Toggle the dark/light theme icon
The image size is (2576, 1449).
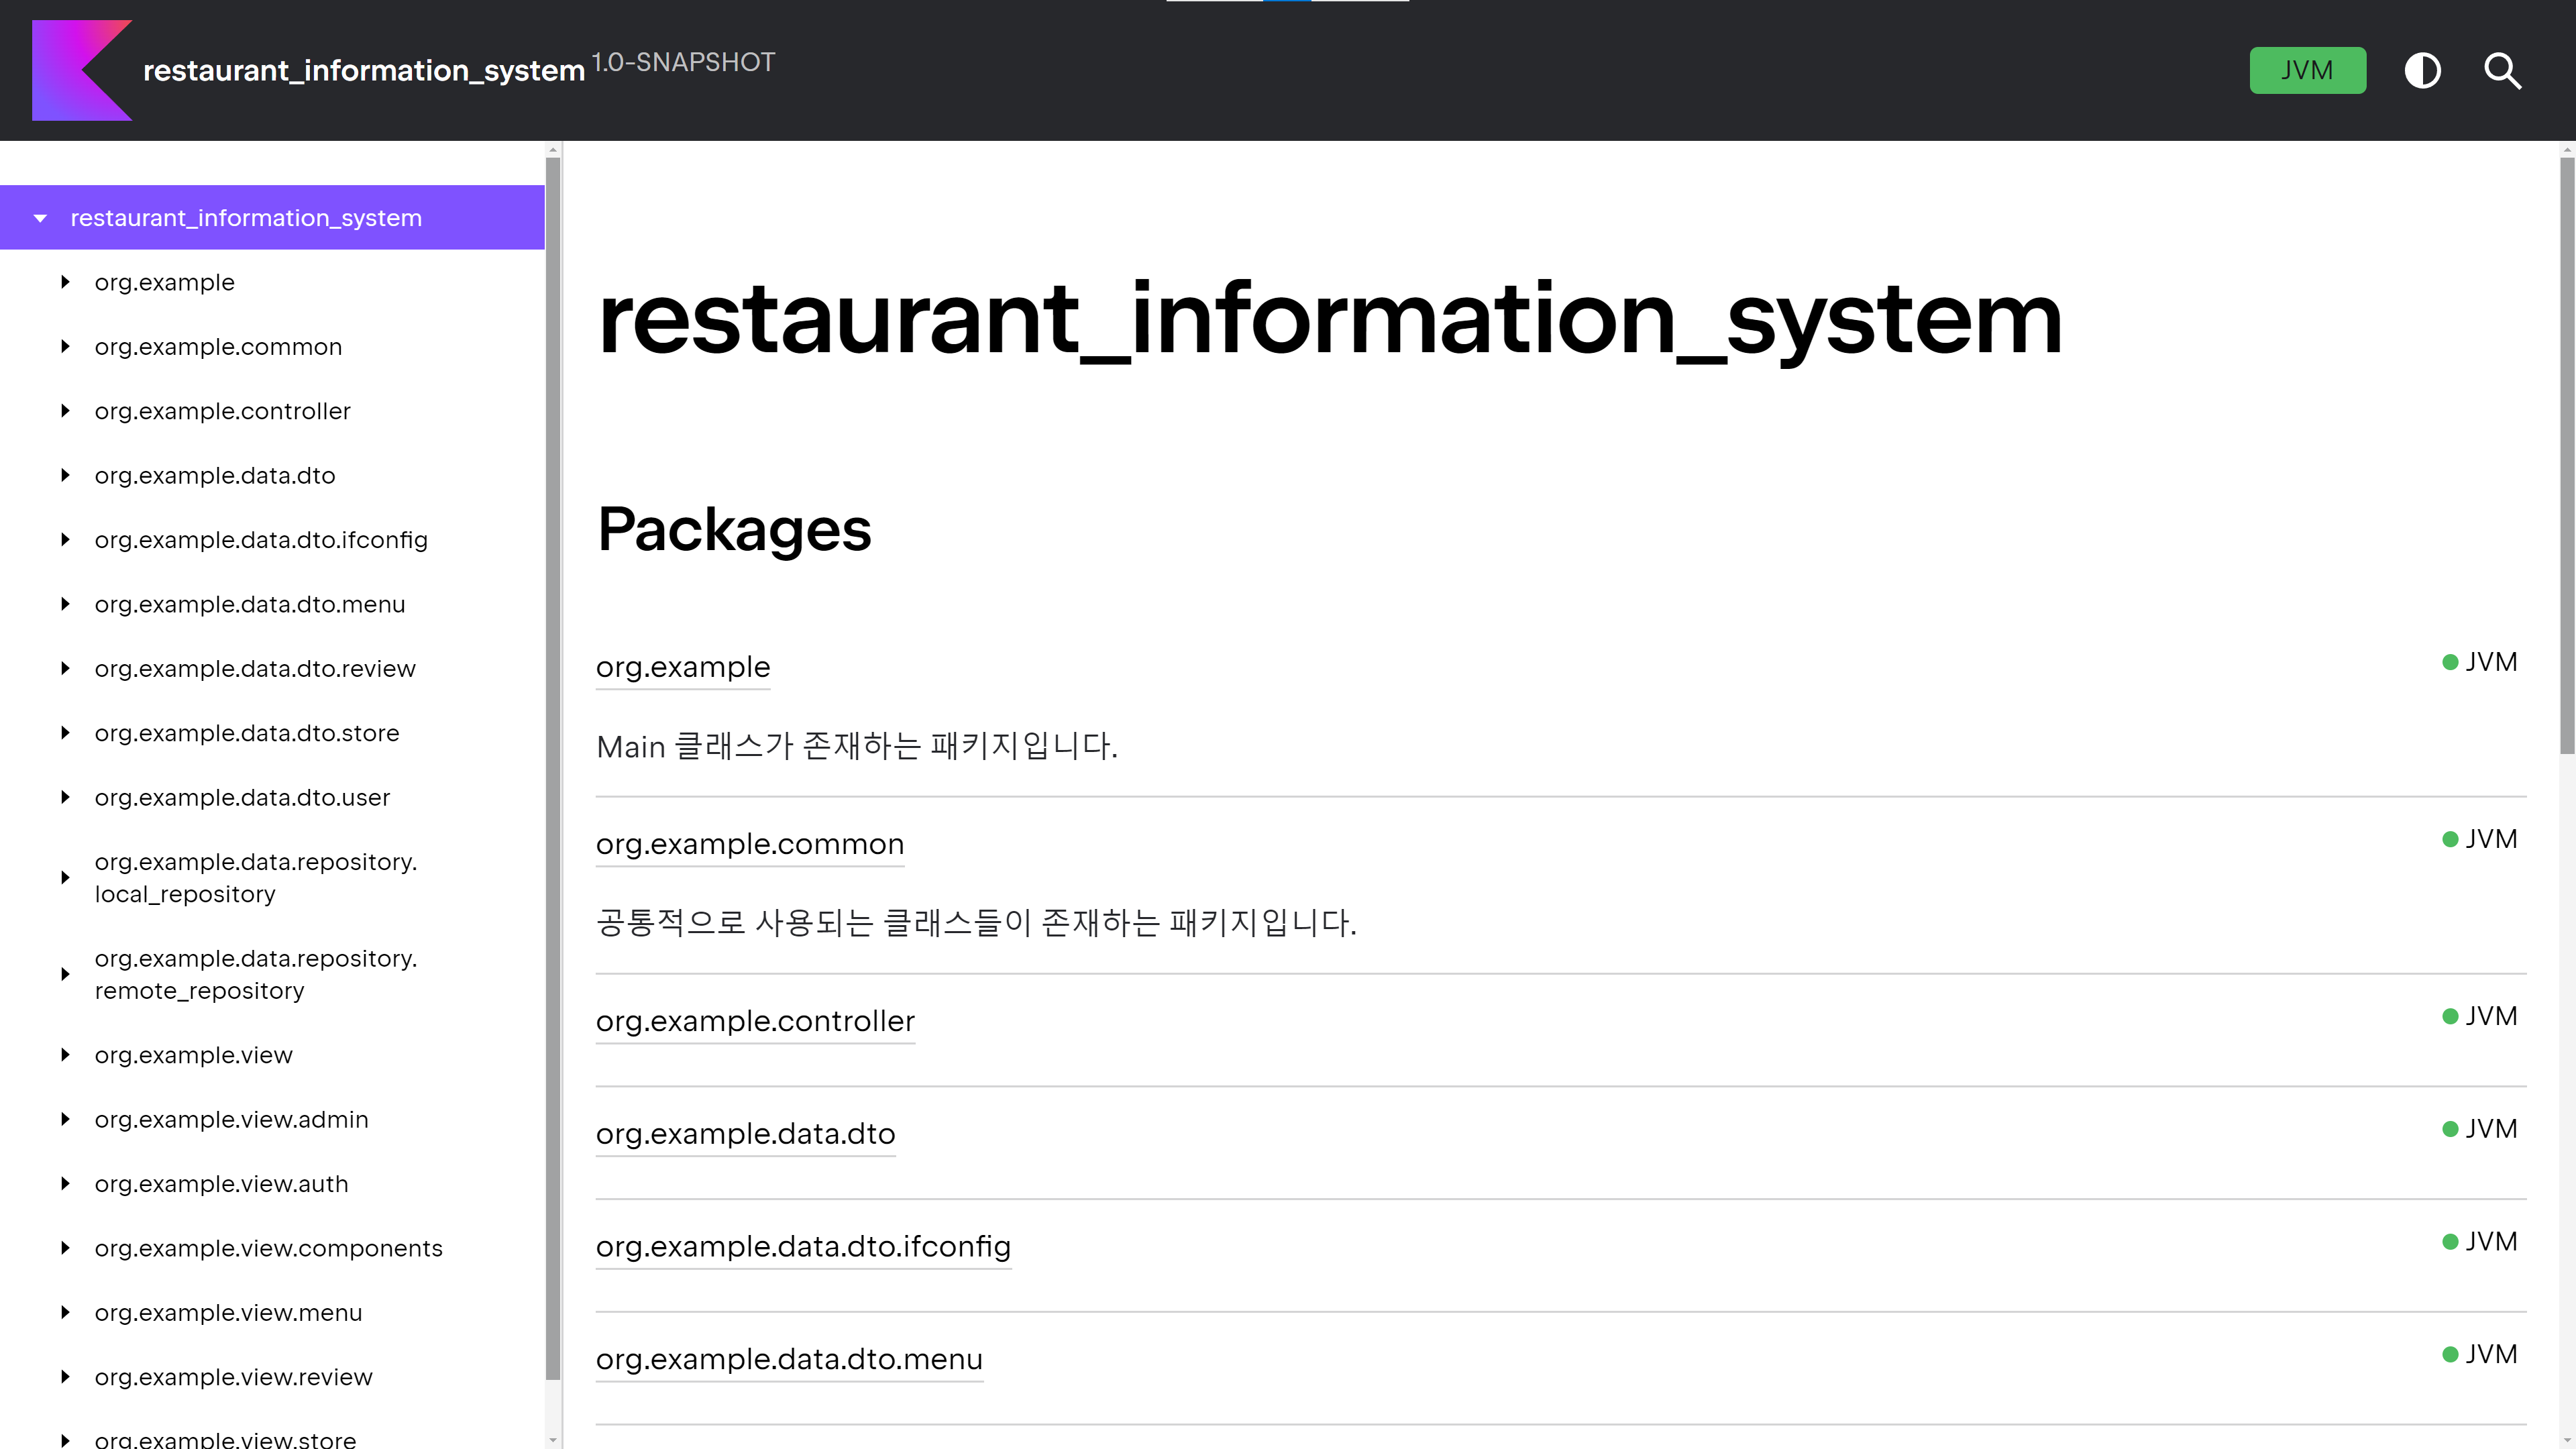(x=2422, y=70)
